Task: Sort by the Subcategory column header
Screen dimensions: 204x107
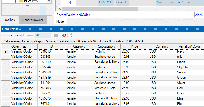Action: point(106,46)
